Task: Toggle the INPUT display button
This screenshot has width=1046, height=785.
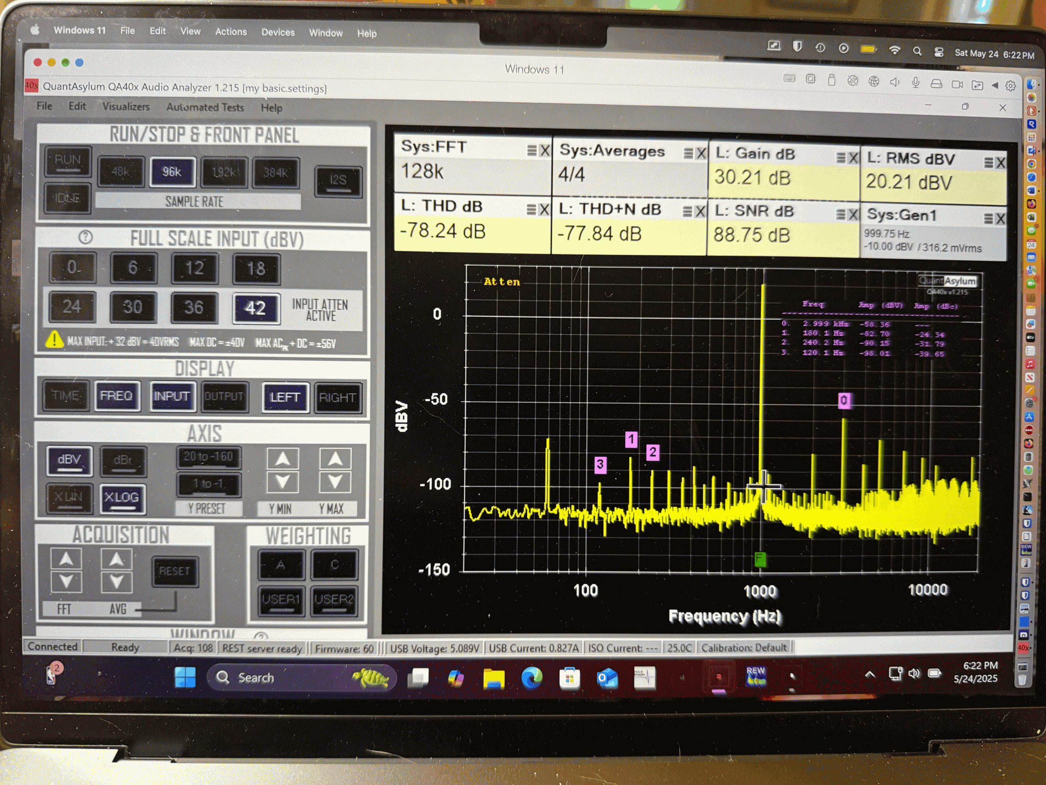Action: 172,397
